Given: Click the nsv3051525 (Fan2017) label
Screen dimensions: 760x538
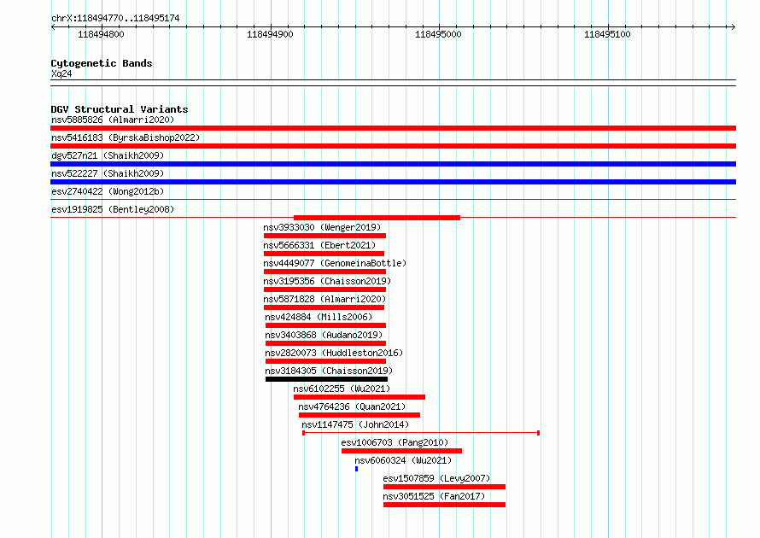Looking at the screenshot, I should pos(434,496).
